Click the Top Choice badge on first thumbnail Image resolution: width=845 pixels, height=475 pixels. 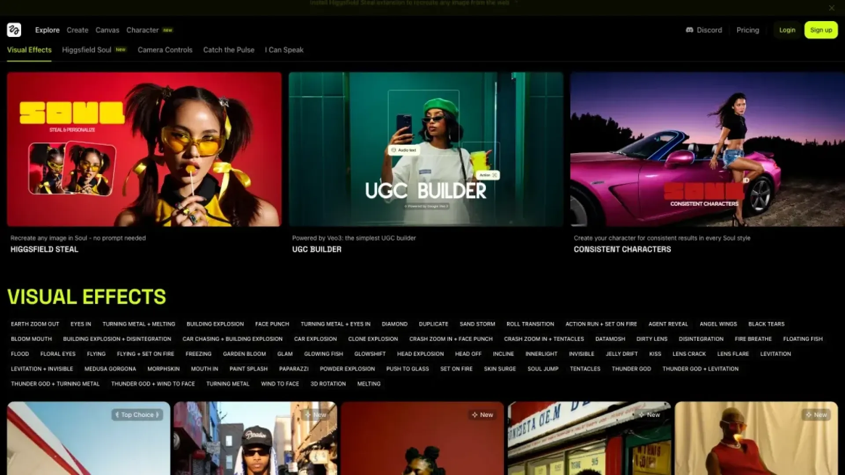tap(137, 415)
